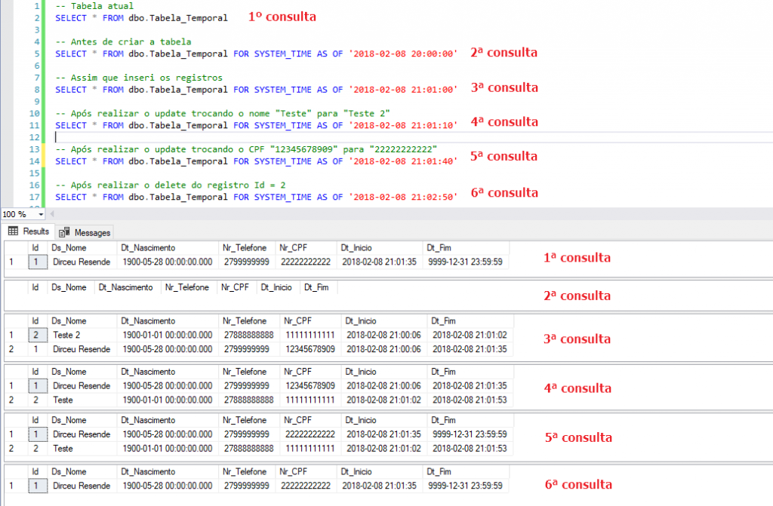Click the Messages report icon
The image size is (773, 506).
click(63, 232)
